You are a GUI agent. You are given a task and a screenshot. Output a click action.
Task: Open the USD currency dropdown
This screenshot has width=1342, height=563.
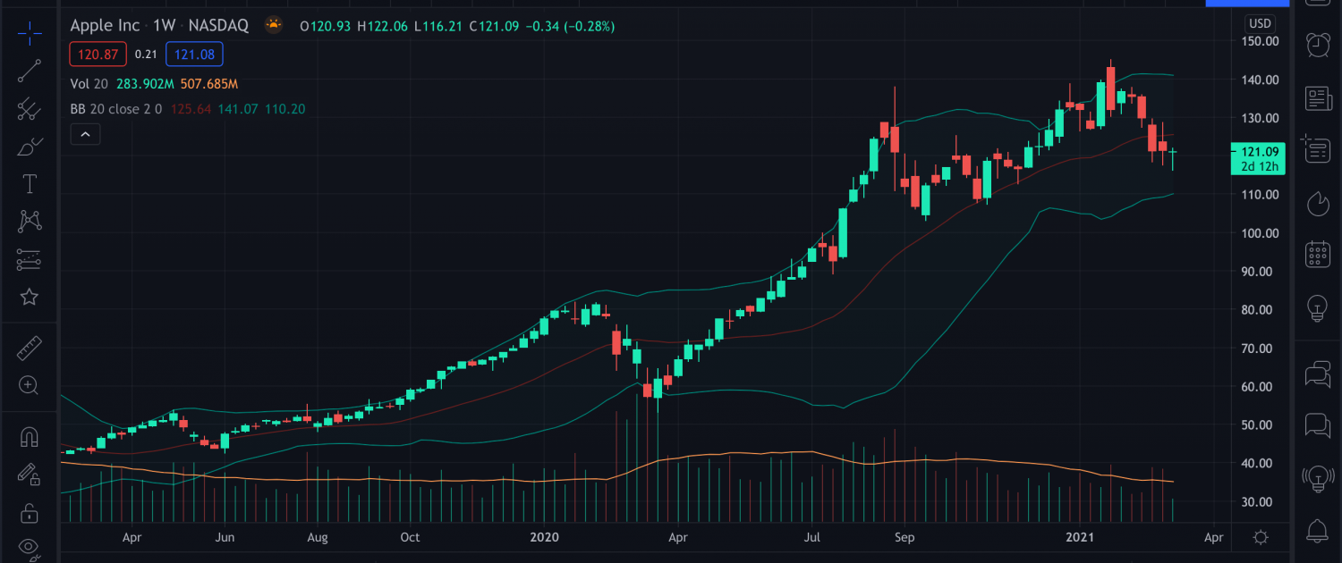pyautogui.click(x=1260, y=23)
